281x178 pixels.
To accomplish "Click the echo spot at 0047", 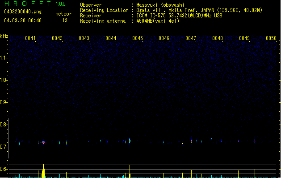I will click(x=191, y=141).
